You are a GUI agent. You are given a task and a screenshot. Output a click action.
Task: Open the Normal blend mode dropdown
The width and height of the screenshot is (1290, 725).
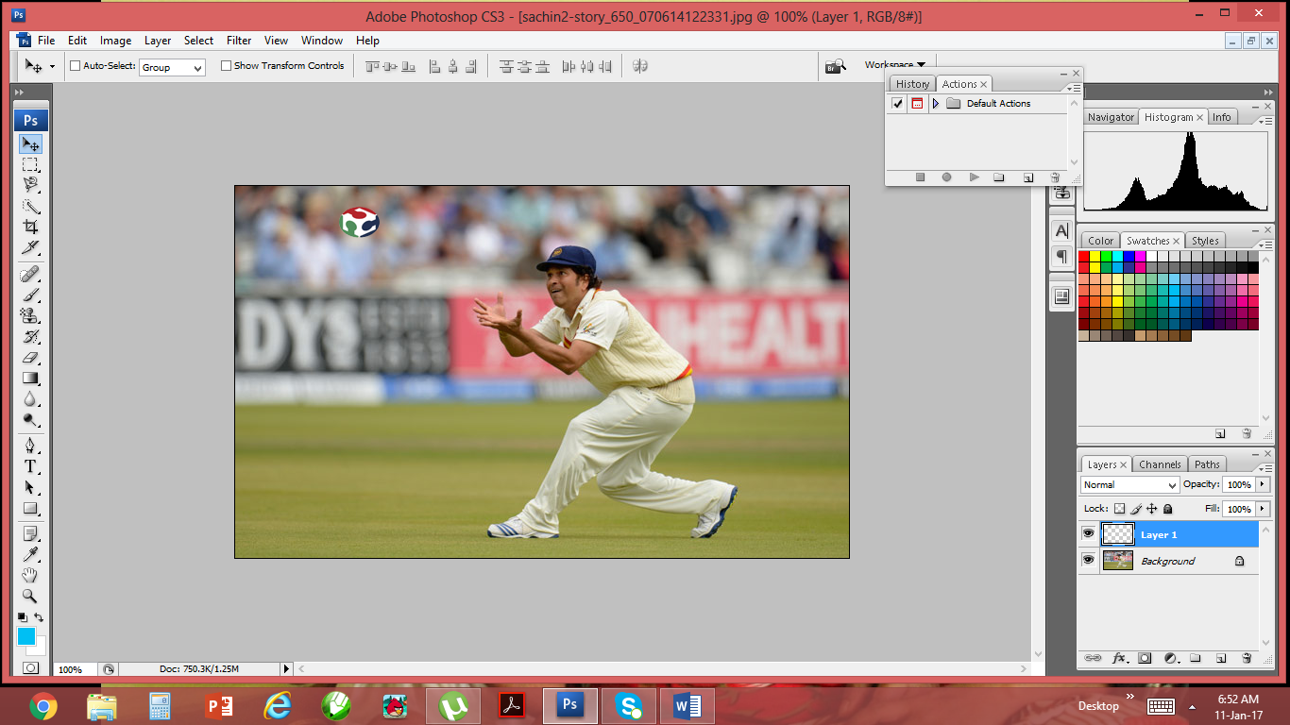[1129, 485]
